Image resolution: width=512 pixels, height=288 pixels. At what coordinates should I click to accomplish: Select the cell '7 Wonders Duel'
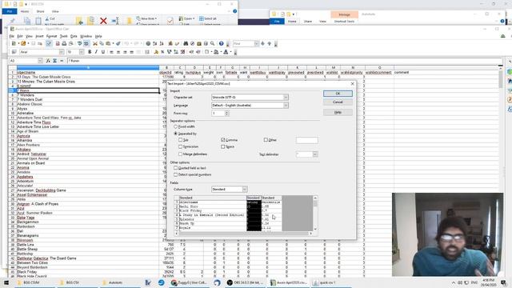(88, 99)
